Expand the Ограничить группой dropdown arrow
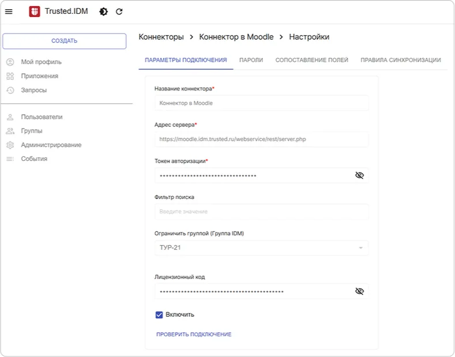 pos(360,248)
